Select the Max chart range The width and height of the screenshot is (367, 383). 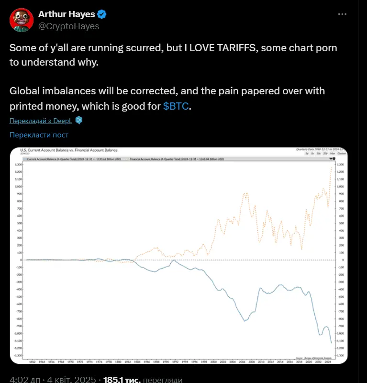333,153
